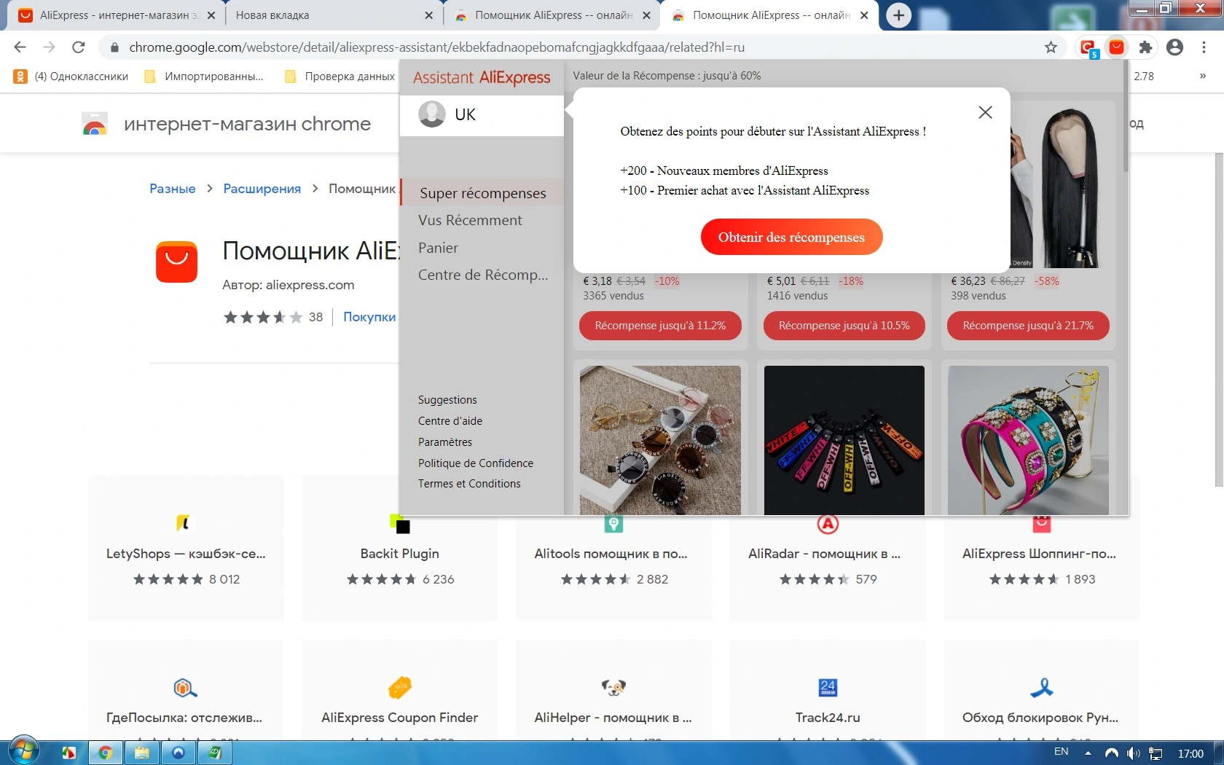Open the Chrome profile account icon
Image resolution: width=1224 pixels, height=765 pixels.
pyautogui.click(x=1174, y=47)
